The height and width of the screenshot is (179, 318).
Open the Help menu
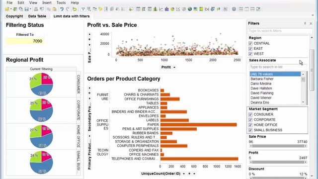click(x=75, y=3)
